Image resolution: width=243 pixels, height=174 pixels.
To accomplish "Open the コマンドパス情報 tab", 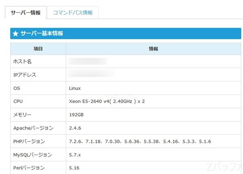I will click(73, 13).
